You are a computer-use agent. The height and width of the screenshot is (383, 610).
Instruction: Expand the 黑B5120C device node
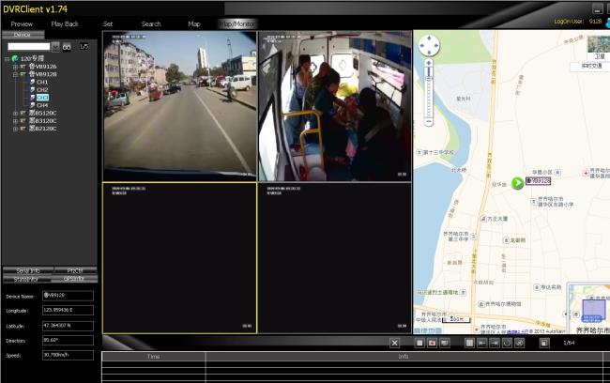click(x=14, y=113)
